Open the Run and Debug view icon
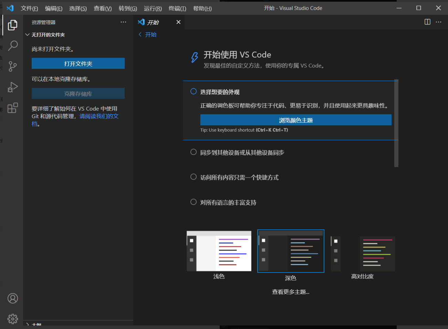The width and height of the screenshot is (448, 329). tap(13, 87)
